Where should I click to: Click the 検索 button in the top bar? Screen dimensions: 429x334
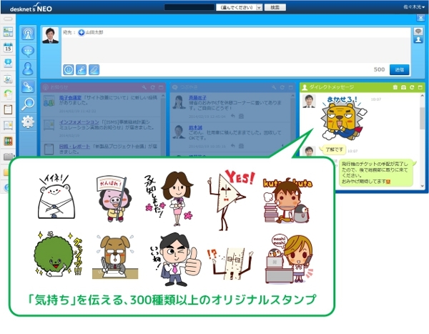[275, 7]
